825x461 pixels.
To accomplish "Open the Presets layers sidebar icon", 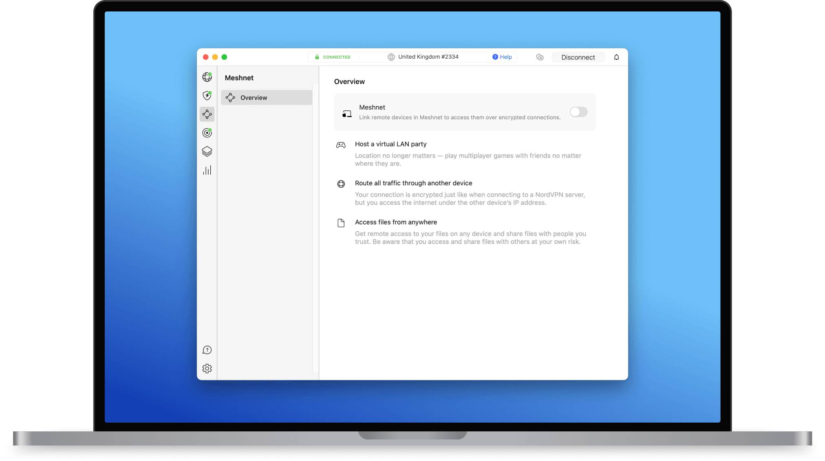I will (x=207, y=151).
